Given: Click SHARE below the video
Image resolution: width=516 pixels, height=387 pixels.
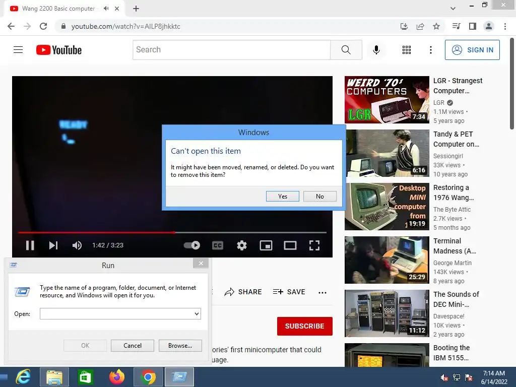Looking at the screenshot, I should pos(243,292).
